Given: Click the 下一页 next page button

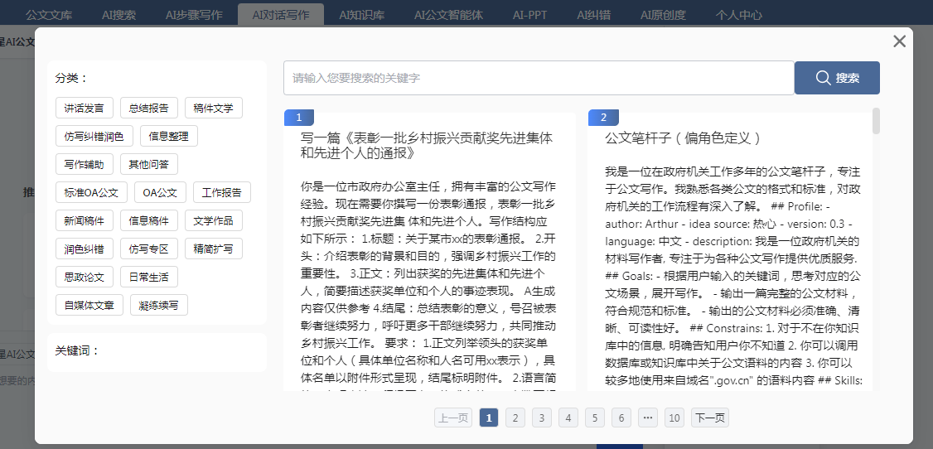Looking at the screenshot, I should pyautogui.click(x=710, y=418).
